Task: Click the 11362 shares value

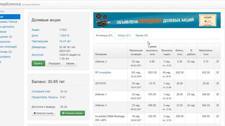Action: pyautogui.click(x=63, y=30)
